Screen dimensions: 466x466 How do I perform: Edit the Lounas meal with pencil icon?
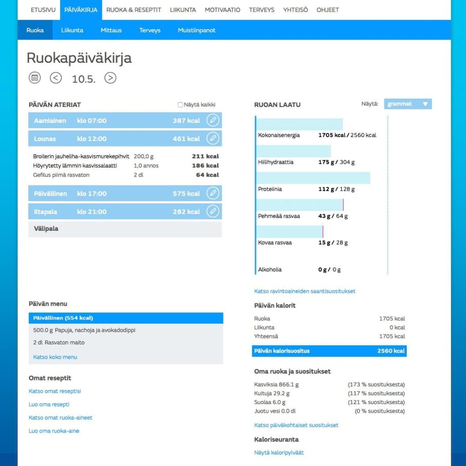[x=213, y=138]
